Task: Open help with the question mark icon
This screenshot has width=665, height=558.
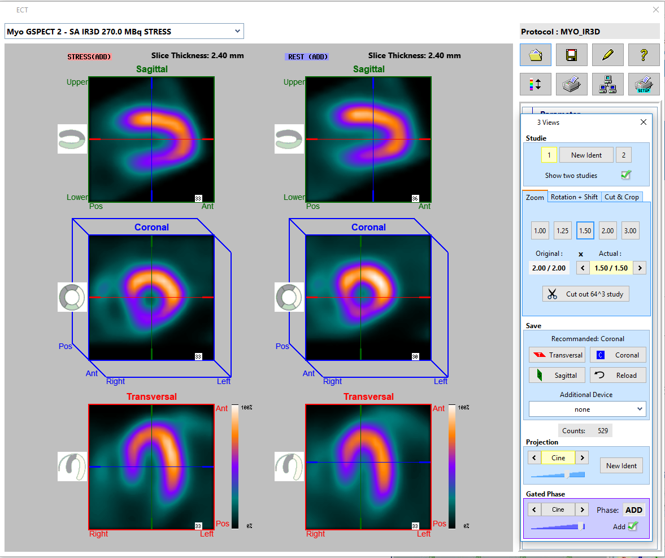Action: (644, 55)
